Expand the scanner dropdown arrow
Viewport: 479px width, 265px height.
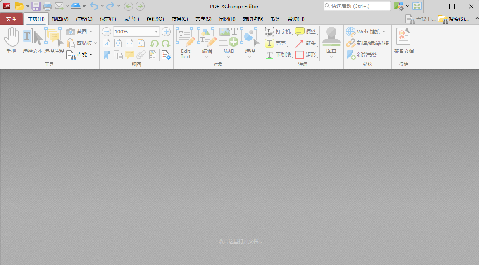[84, 6]
